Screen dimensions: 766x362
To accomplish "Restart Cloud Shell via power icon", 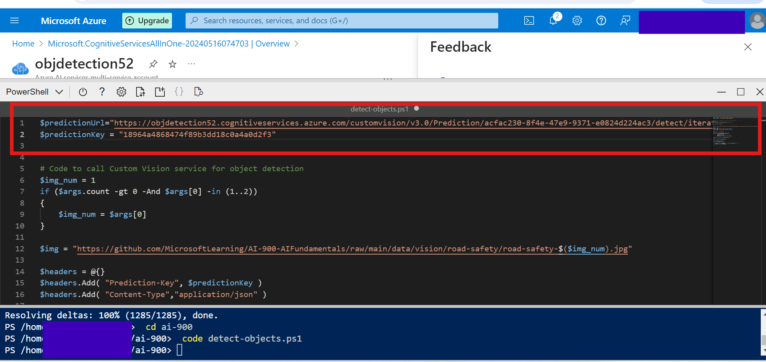I will point(83,91).
